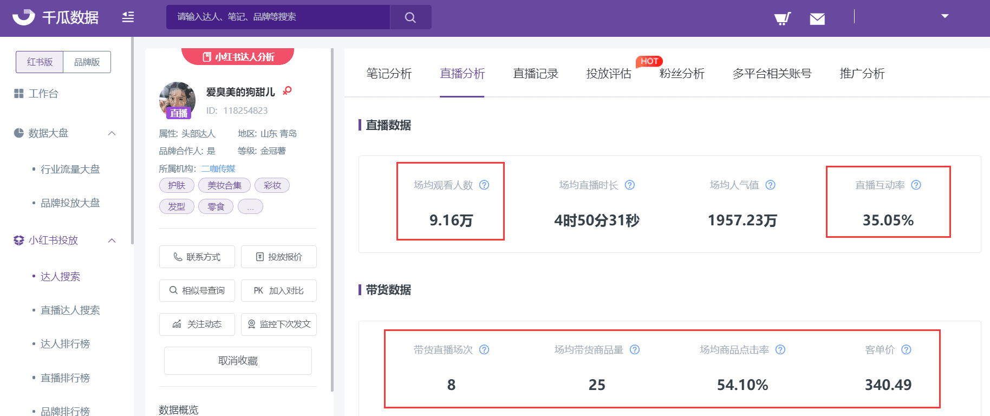Click the 小红书达人分析 badge

(x=238, y=56)
